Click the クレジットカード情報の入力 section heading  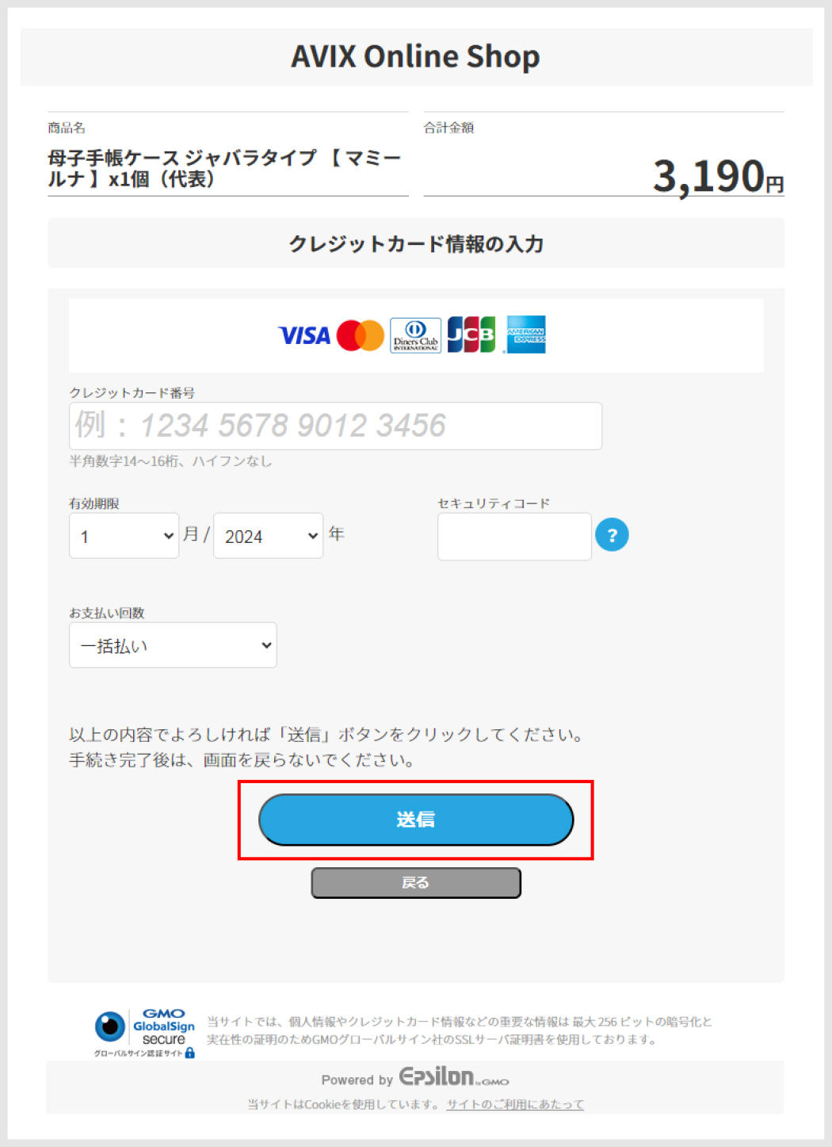point(416,243)
